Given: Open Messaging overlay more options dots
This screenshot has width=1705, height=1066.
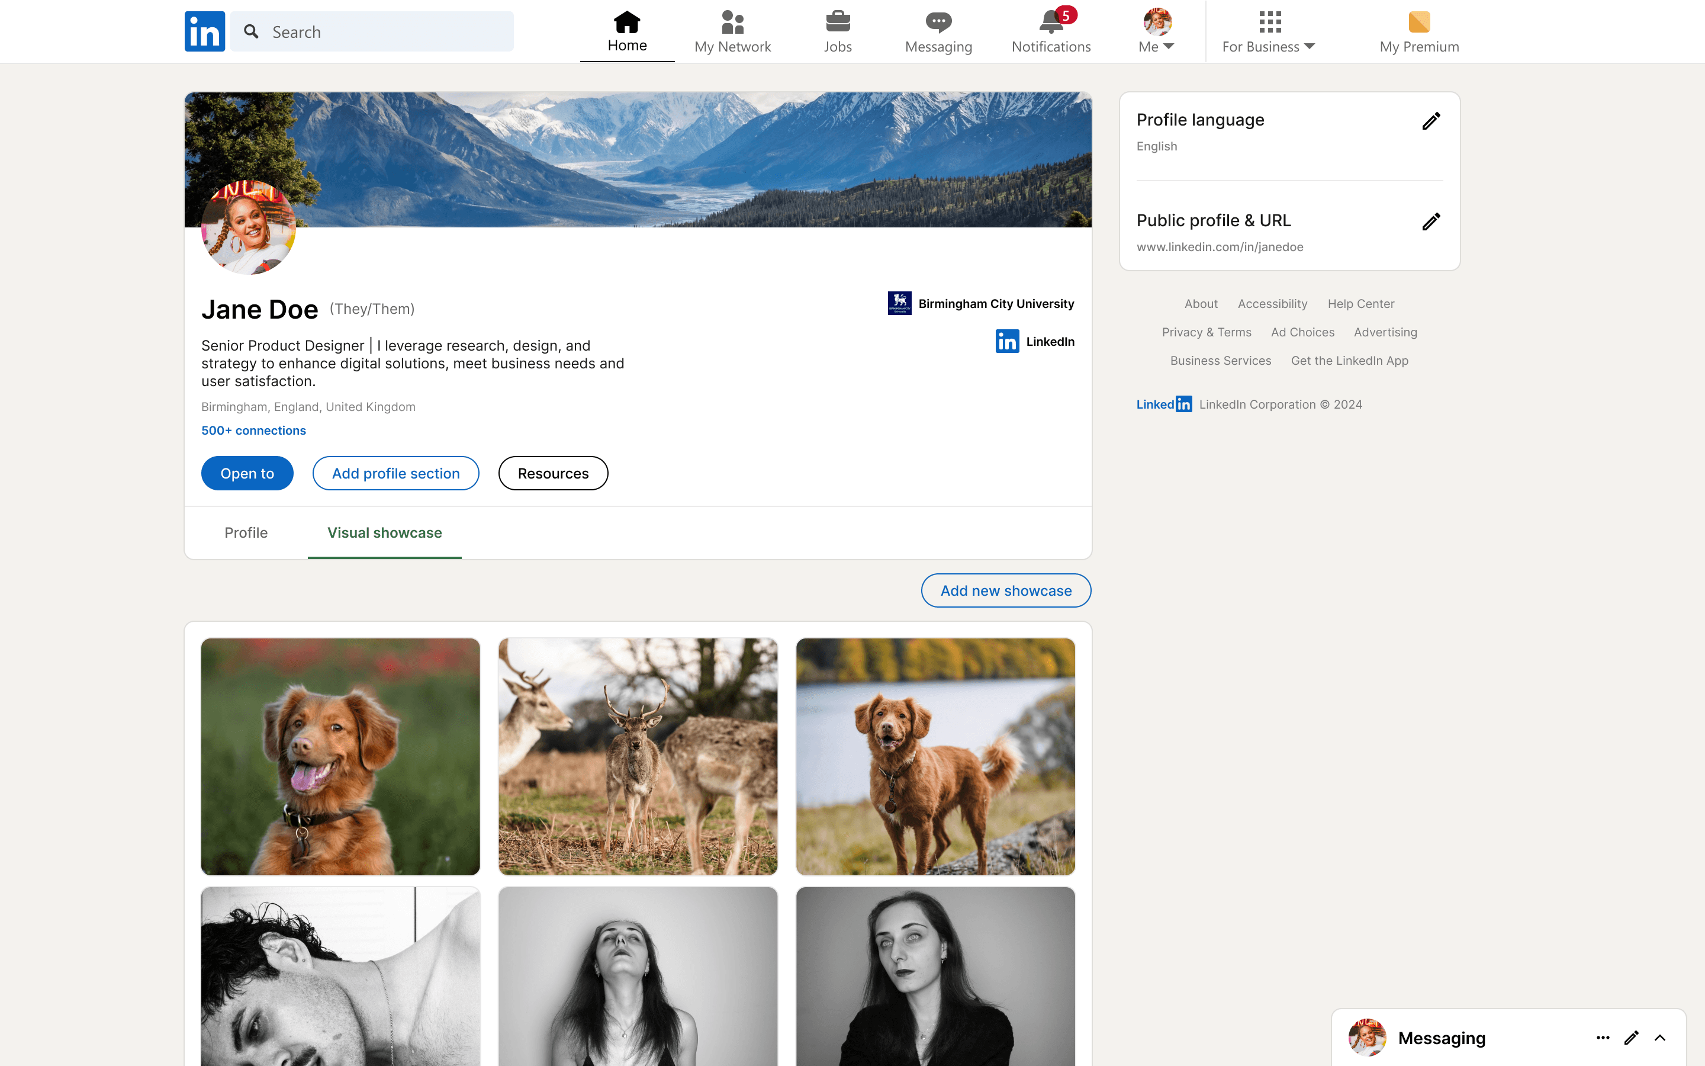Looking at the screenshot, I should [1603, 1038].
